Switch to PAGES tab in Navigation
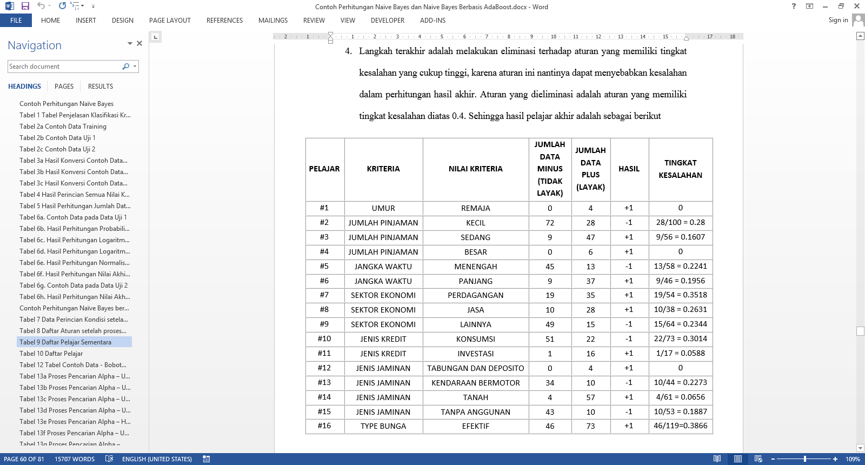This screenshot has width=865, height=465. click(64, 87)
